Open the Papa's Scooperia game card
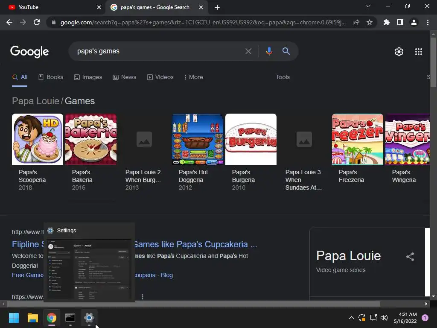The width and height of the screenshot is (437, 328). tap(38, 152)
